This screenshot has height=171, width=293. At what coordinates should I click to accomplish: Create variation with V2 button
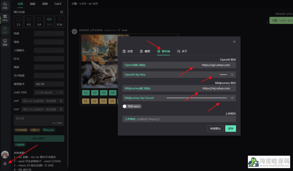click(94, 101)
